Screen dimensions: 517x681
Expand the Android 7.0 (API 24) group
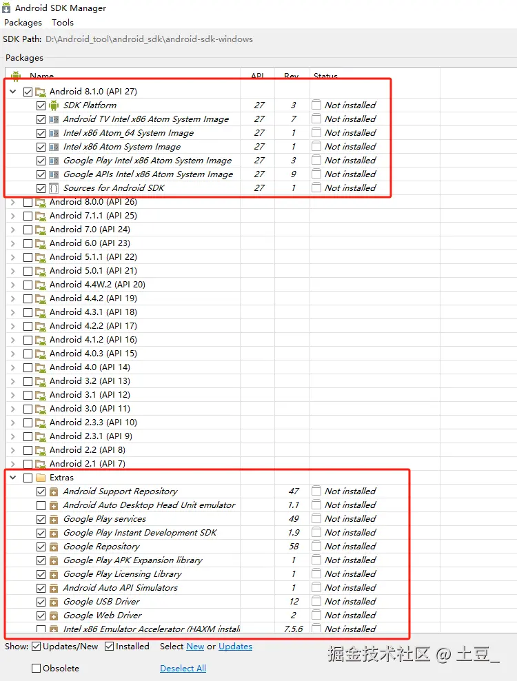(13, 230)
